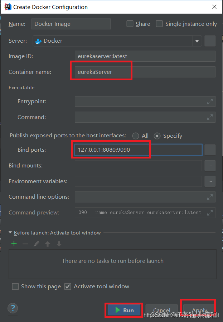Click the Environment variables input field

(x=139, y=181)
